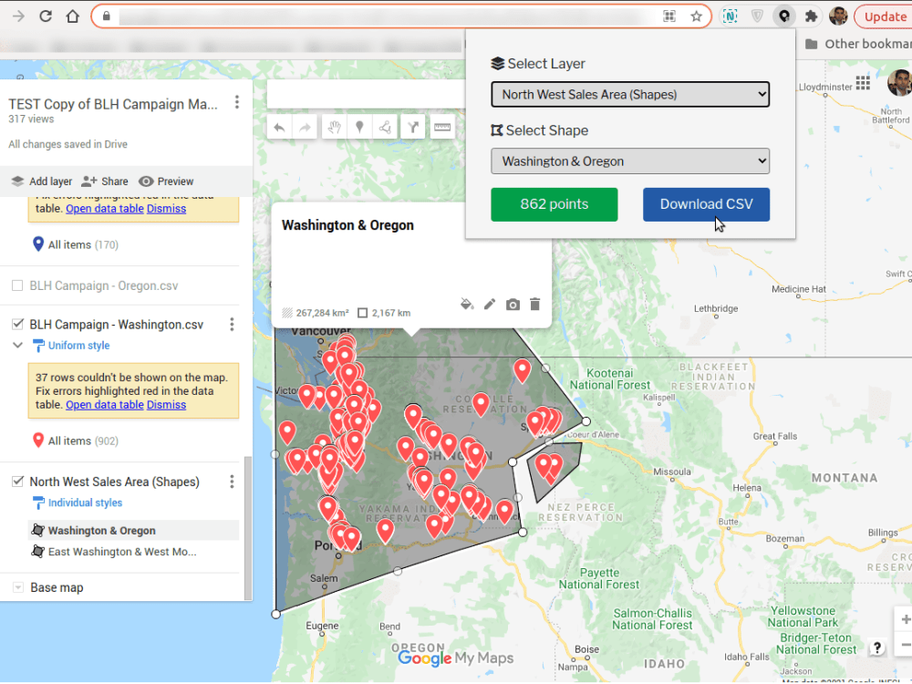The image size is (912, 684).
Task: Click the Download CSV button
Action: 706,204
